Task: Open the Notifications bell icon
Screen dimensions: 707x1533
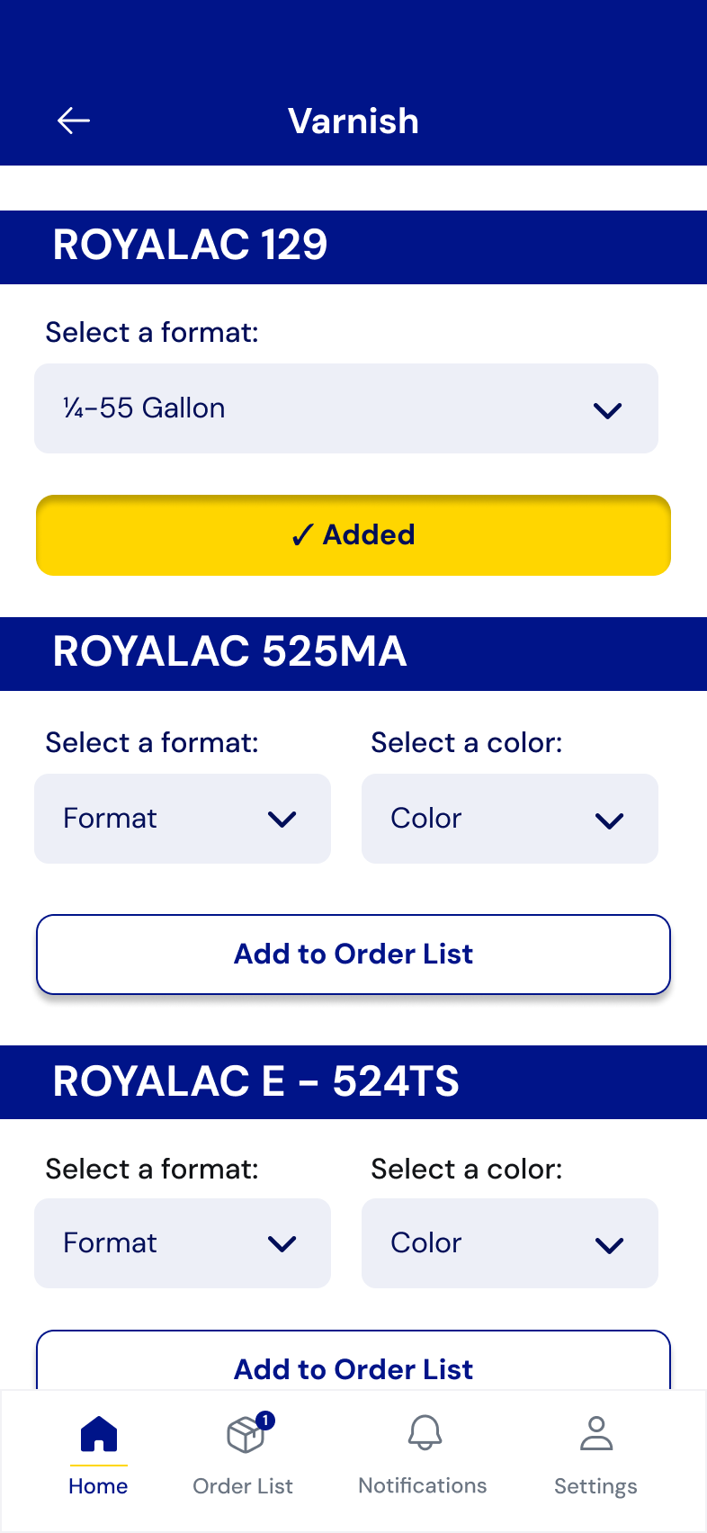Action: pyautogui.click(x=425, y=1433)
